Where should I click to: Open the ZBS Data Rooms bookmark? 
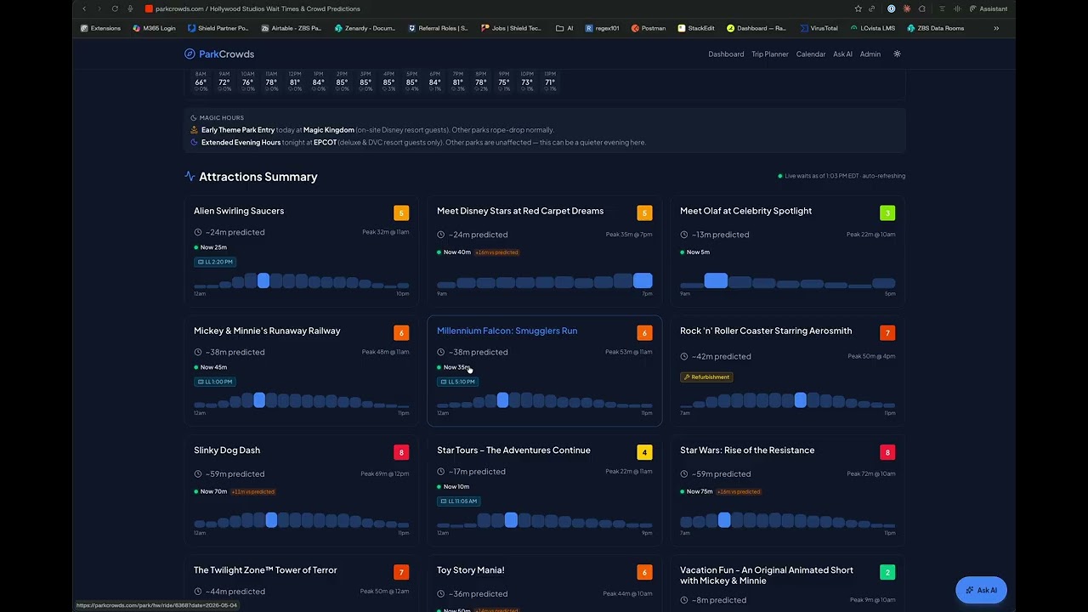click(935, 28)
